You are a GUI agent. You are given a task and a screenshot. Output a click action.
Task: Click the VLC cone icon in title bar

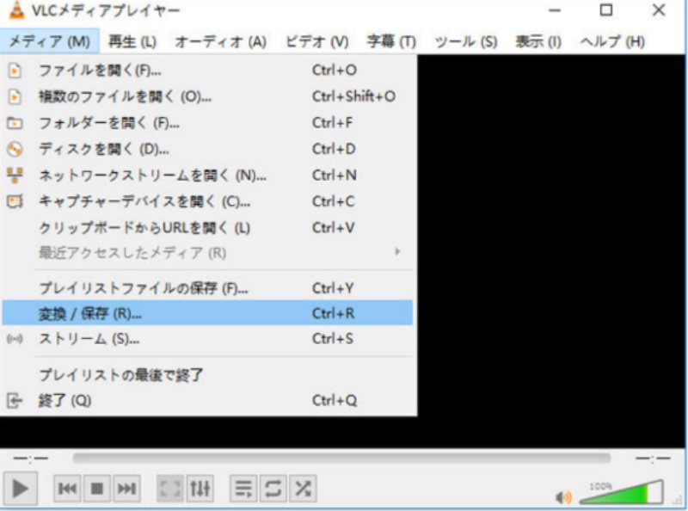coord(16,9)
